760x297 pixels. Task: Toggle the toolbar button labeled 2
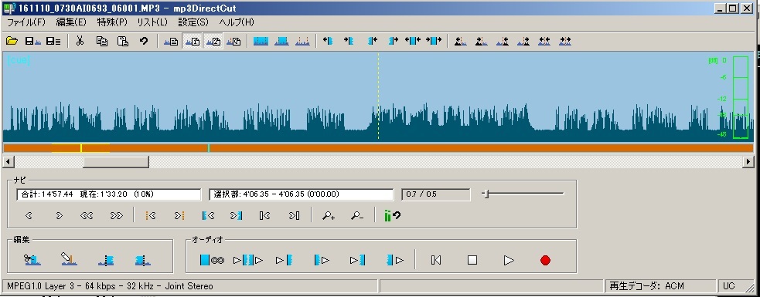tap(213, 41)
